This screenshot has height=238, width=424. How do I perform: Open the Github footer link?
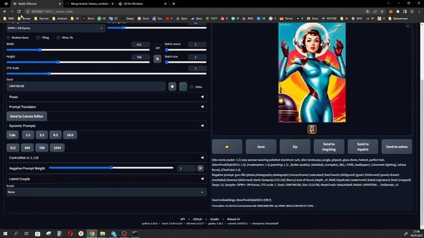[197, 219]
